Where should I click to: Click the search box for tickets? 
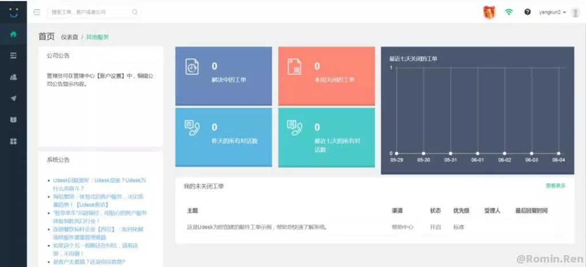pyautogui.click(x=92, y=12)
